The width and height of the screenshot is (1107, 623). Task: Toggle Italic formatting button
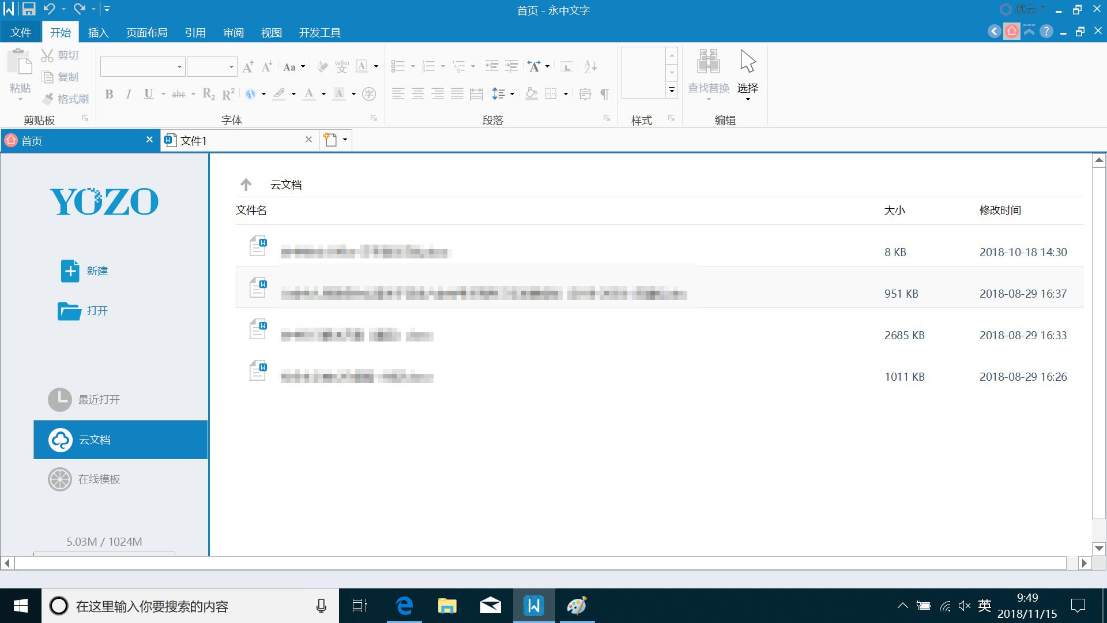coord(129,94)
